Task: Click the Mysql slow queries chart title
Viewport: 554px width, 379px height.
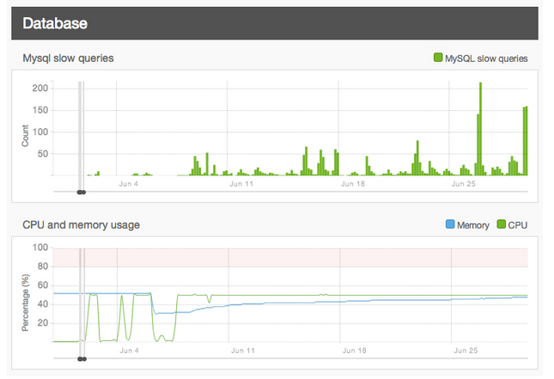Action: click(68, 58)
